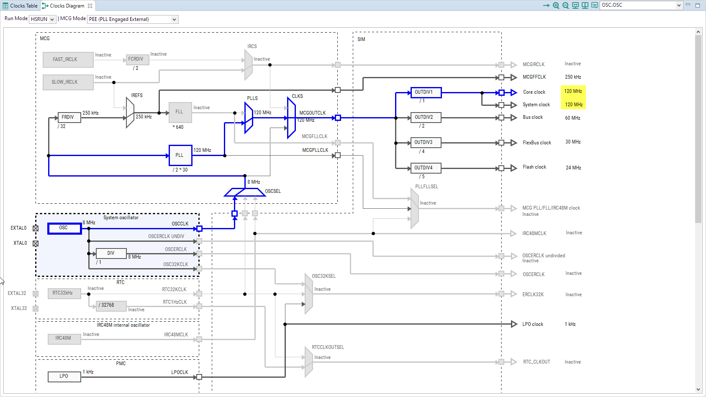Click the OUTDIV1 divider block

pos(426,92)
